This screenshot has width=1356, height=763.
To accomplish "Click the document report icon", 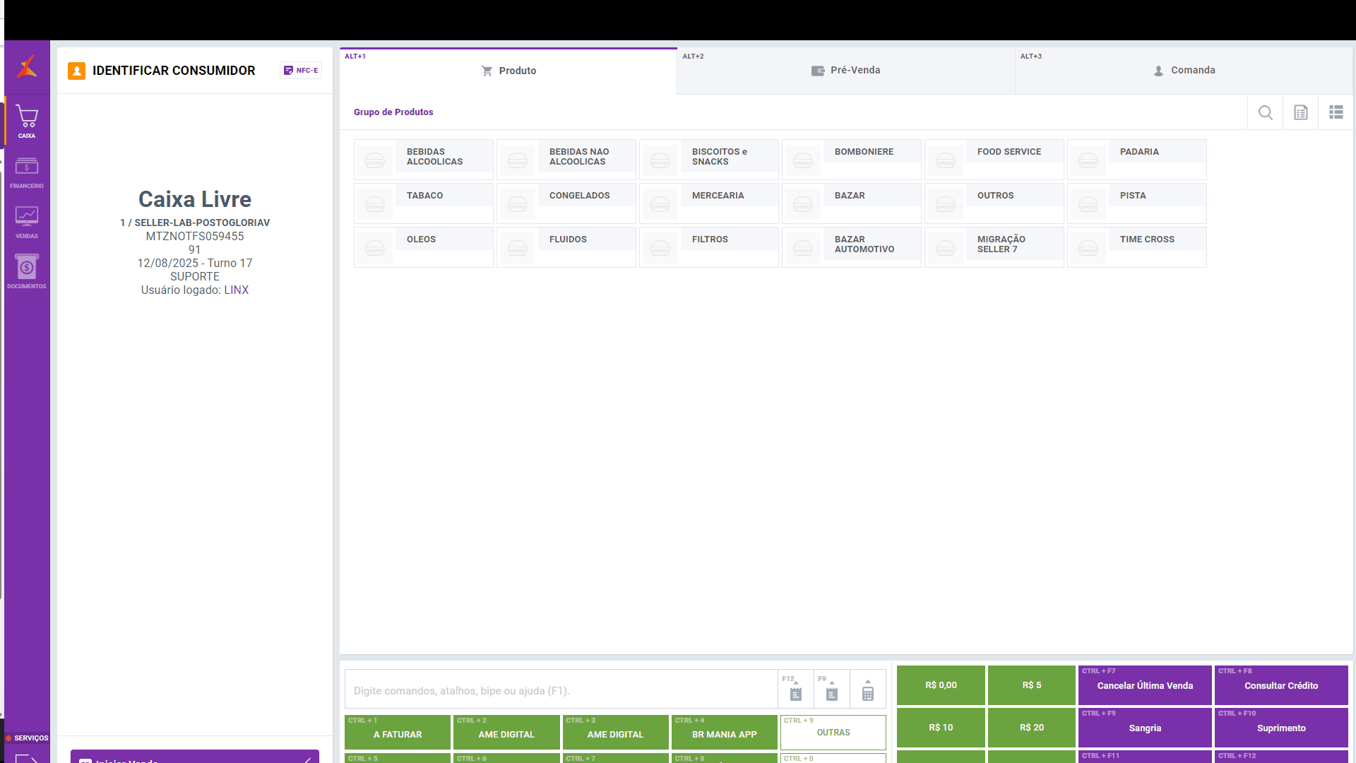I will 1300,112.
